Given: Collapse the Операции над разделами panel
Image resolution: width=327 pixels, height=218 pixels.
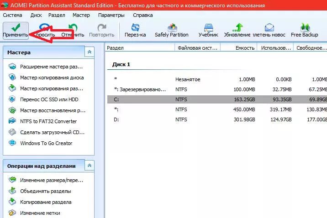Looking at the screenshot, I should (x=90, y=166).
